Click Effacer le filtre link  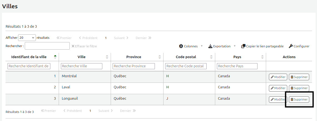(x=84, y=46)
